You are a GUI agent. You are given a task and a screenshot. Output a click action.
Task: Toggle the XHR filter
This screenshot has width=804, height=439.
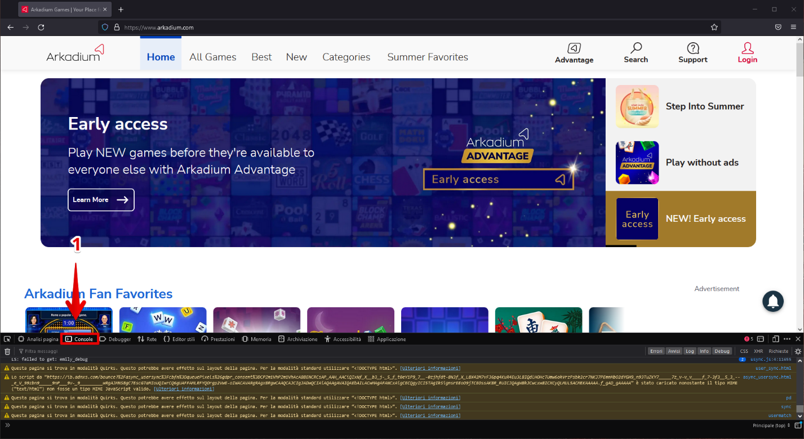(x=758, y=351)
